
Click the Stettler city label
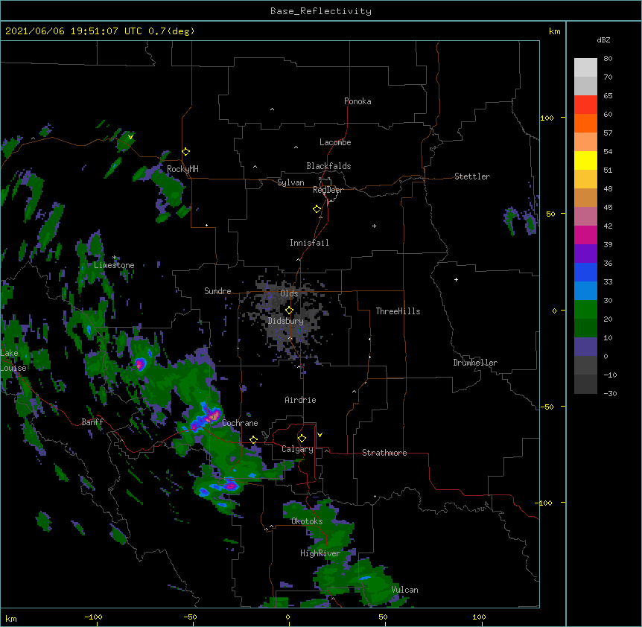(x=472, y=176)
